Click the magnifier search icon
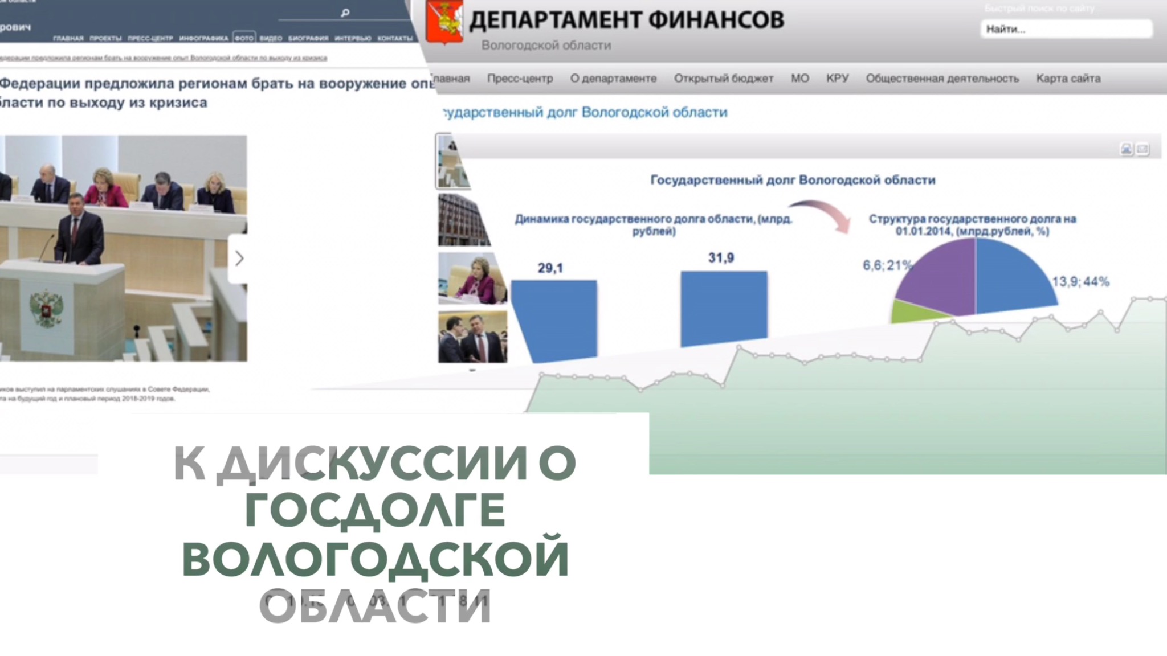Image resolution: width=1167 pixels, height=656 pixels. click(x=345, y=13)
